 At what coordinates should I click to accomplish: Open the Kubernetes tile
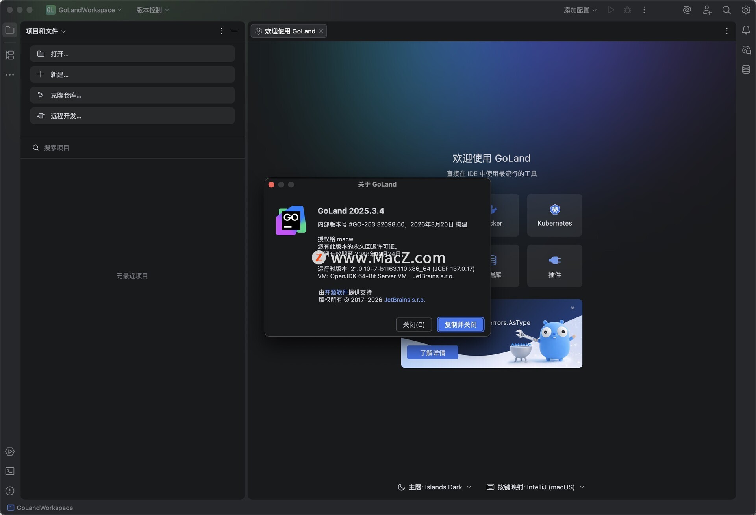[x=554, y=215]
